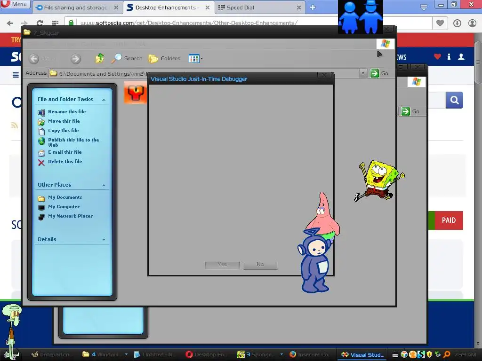Screen dimensions: 482x361
Task: Click the Softpedia red heart icon
Action: 437,57
